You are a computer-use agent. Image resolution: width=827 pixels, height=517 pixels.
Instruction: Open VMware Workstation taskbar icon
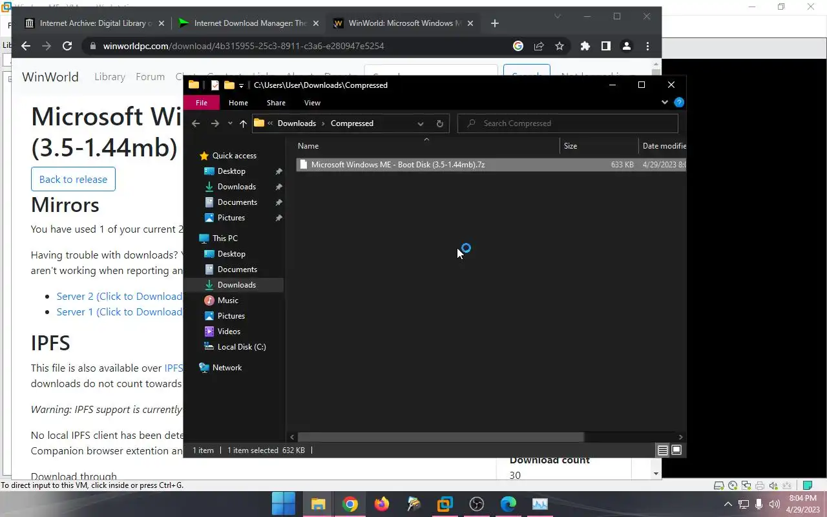(x=445, y=504)
